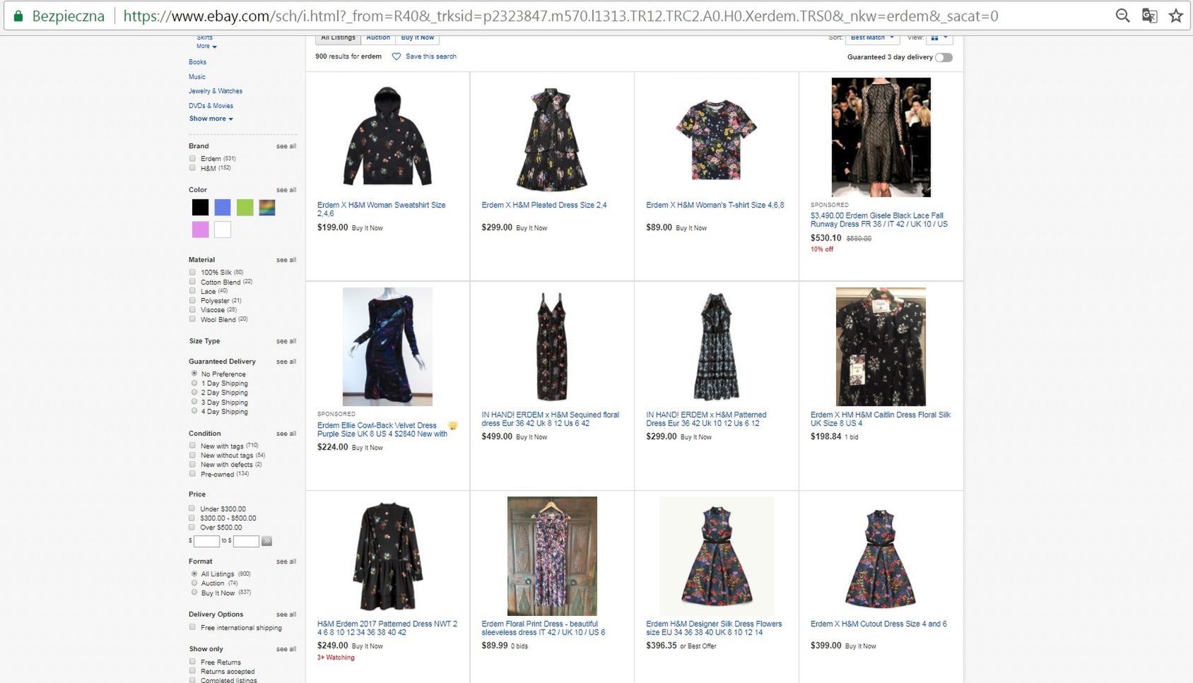Screen dimensions: 1193x683
Task: Click the grid view icon
Action: coord(934,37)
